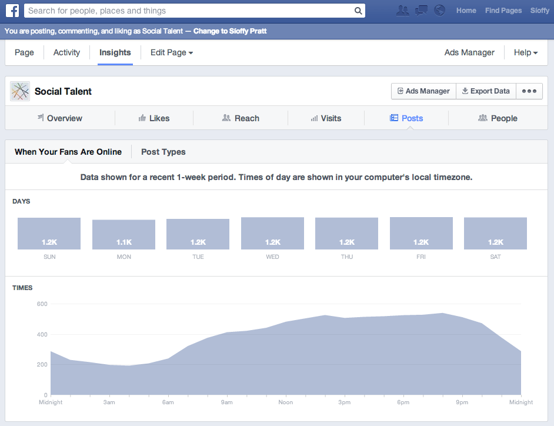The image size is (554, 426).
Task: Click the 9pm label on time axis
Action: click(462, 402)
